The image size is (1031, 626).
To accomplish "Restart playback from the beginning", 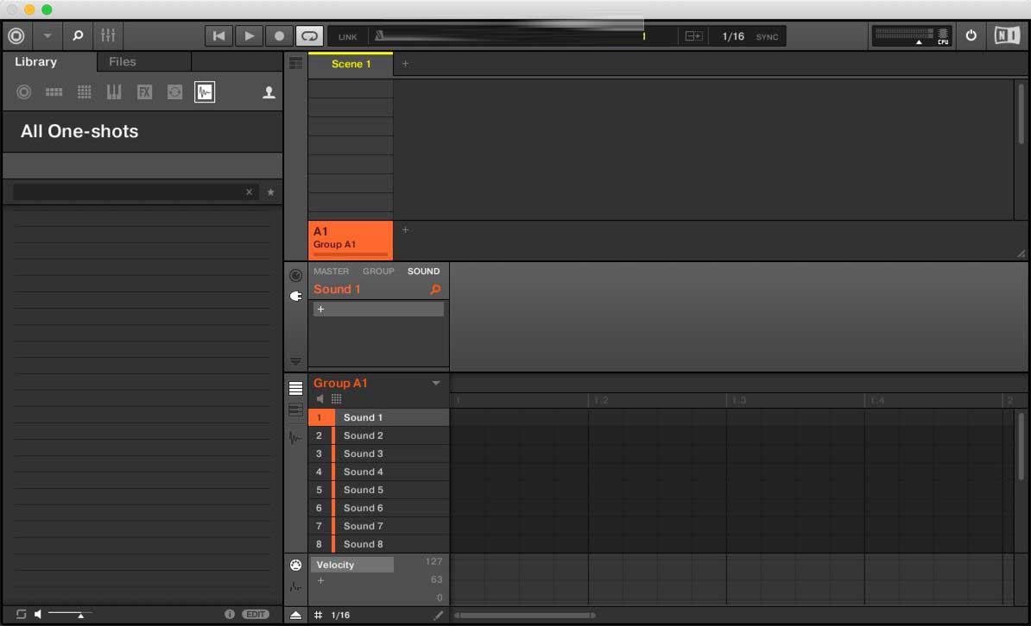I will (219, 36).
